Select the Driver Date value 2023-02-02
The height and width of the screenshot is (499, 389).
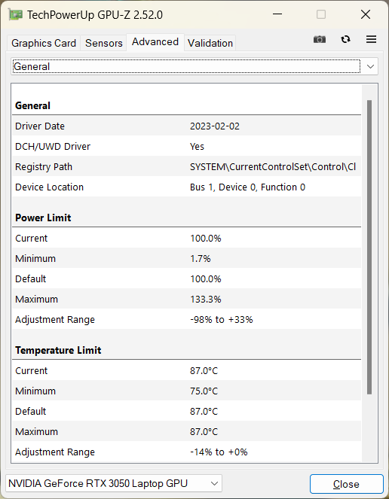pos(215,126)
